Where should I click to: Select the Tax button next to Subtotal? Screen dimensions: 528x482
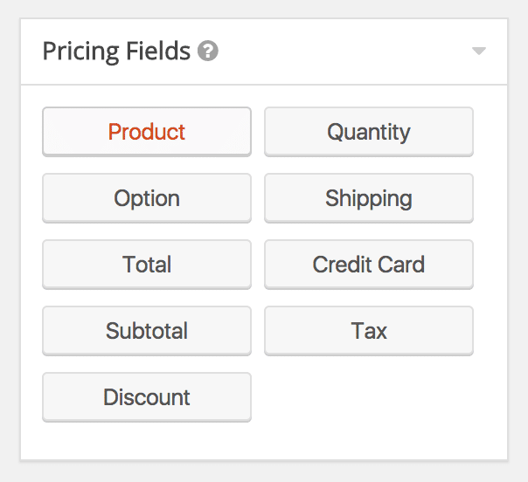[369, 331]
